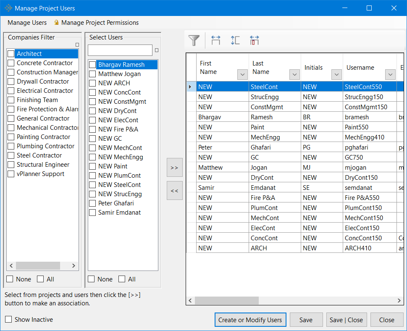The width and height of the screenshot is (407, 331).
Task: Expand the Initials column filter dropdown
Action: pos(336,75)
